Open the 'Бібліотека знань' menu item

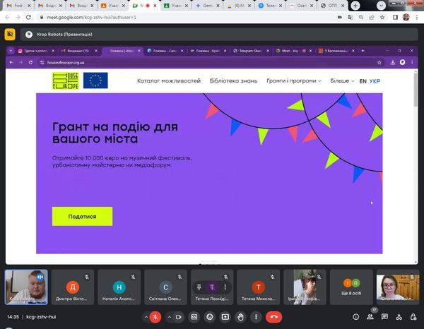pyautogui.click(x=233, y=81)
